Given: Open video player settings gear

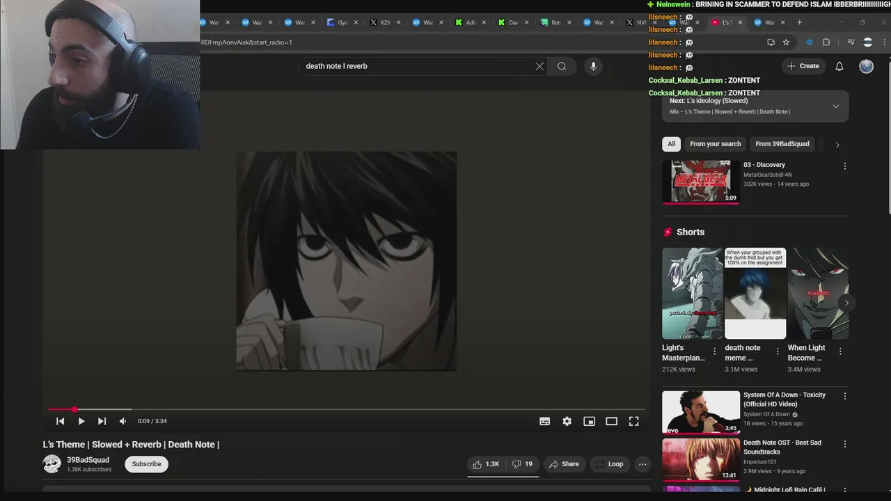Looking at the screenshot, I should point(567,421).
